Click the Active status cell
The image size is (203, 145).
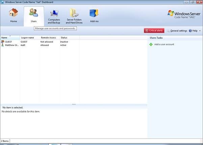pos(63,45)
